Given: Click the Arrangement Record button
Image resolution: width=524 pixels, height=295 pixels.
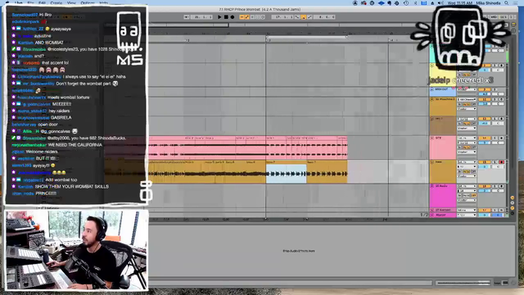Looking at the screenshot, I should coord(233,17).
